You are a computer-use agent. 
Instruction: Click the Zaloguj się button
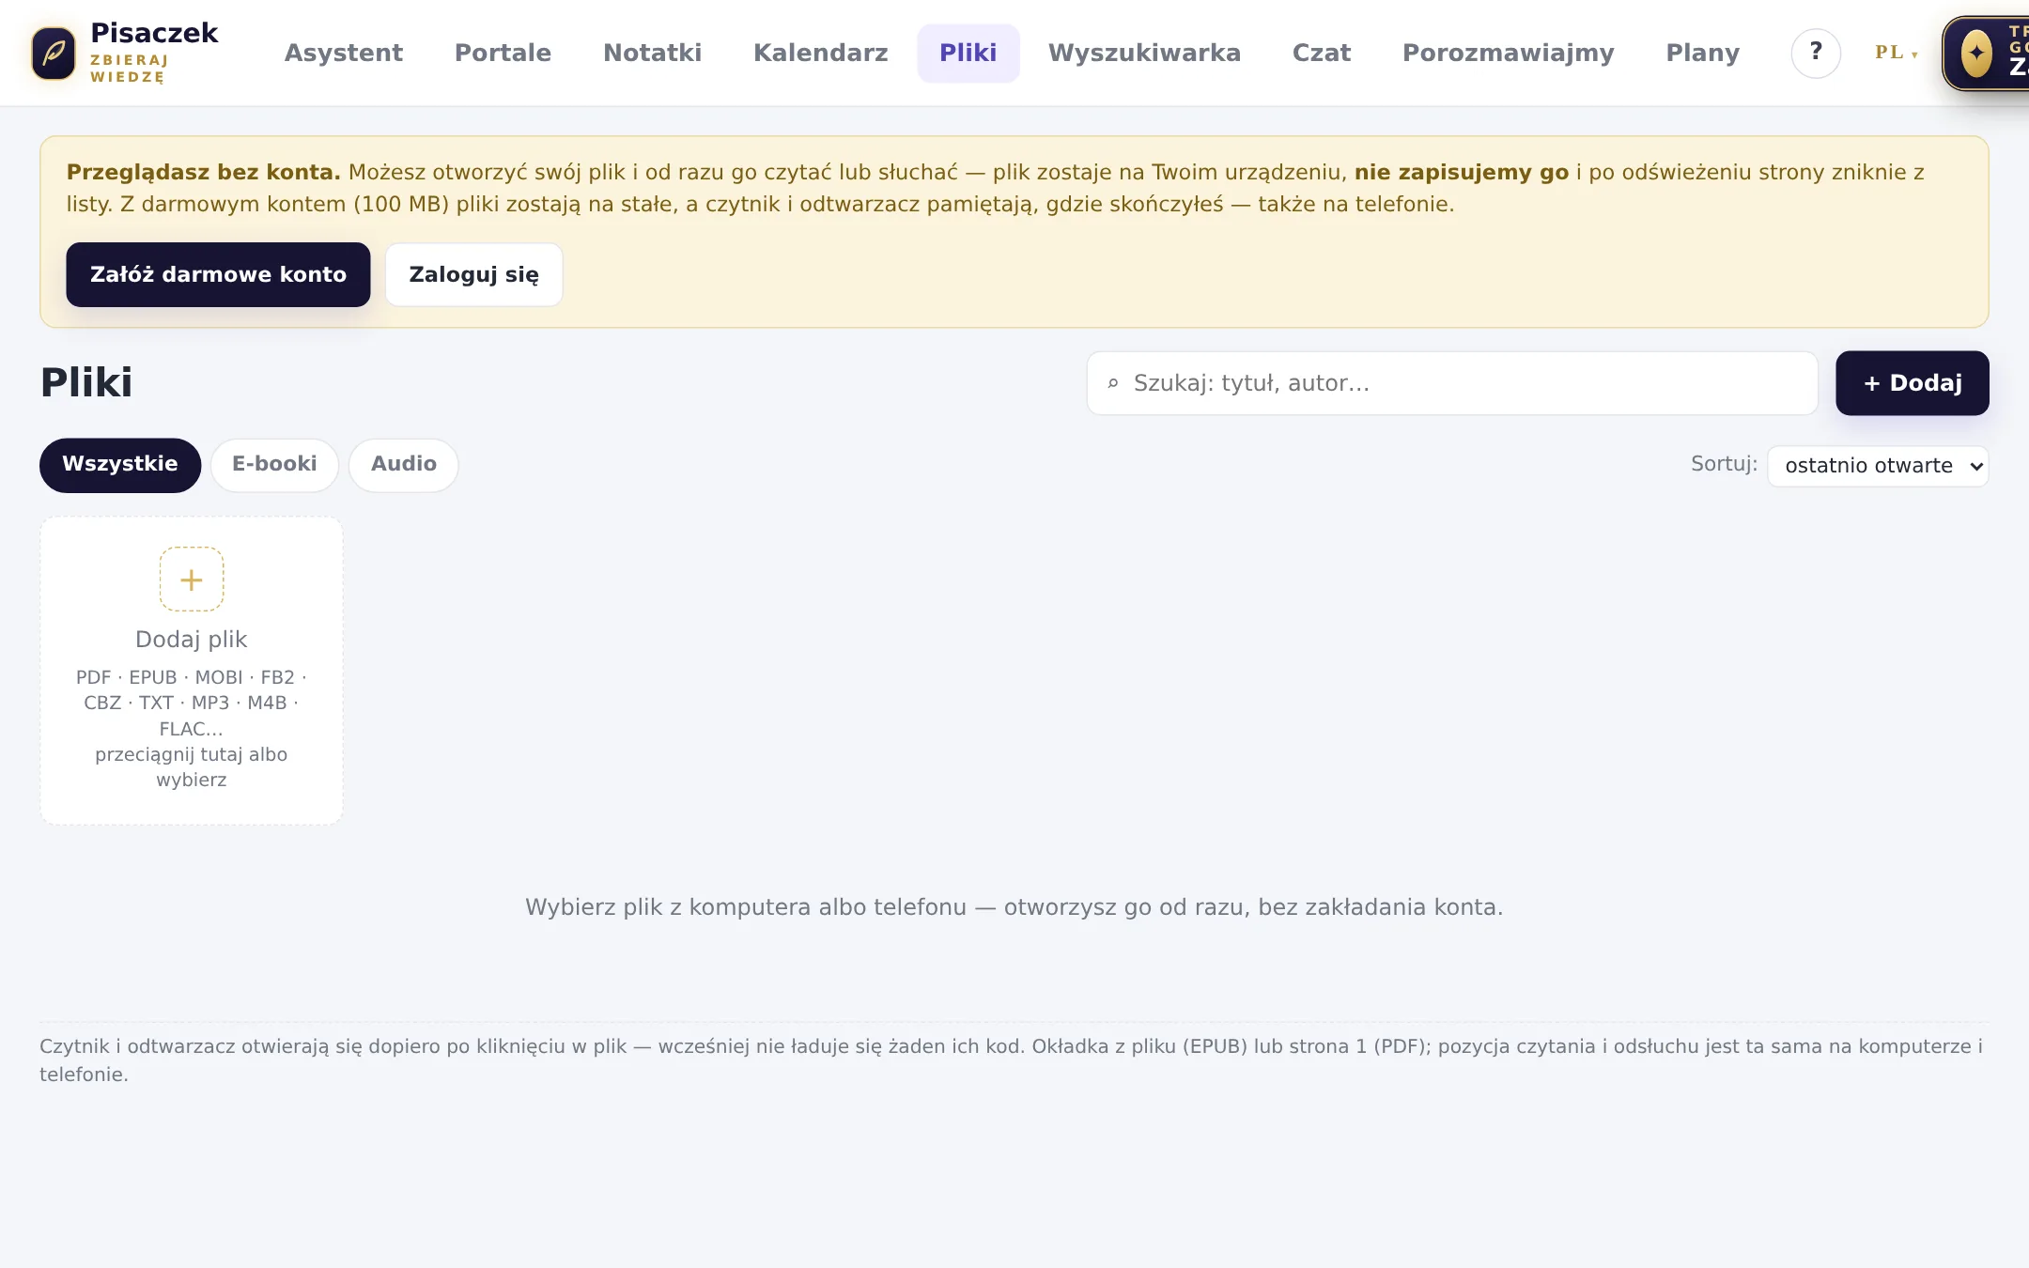coord(473,274)
